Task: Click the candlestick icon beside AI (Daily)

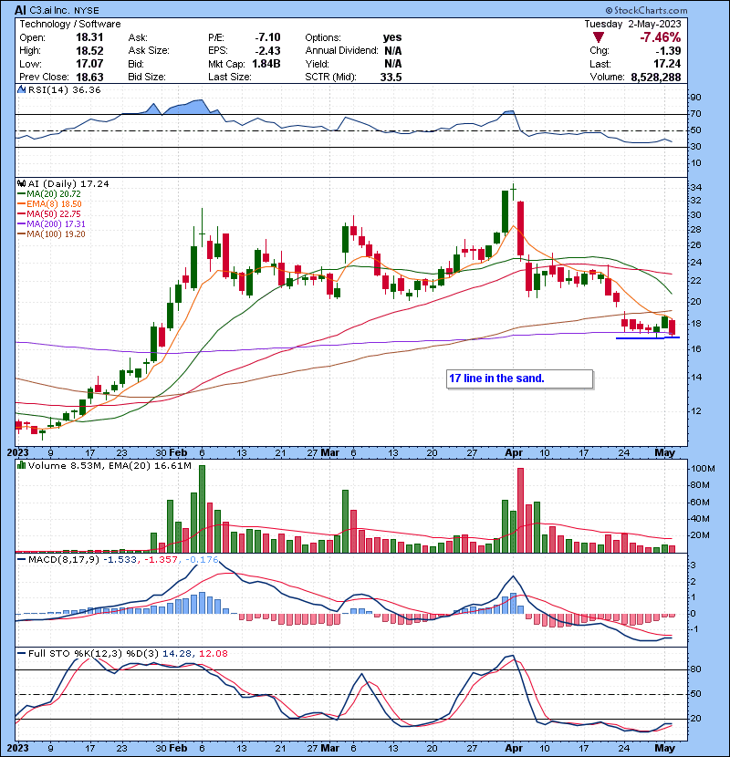Action: click(x=21, y=183)
